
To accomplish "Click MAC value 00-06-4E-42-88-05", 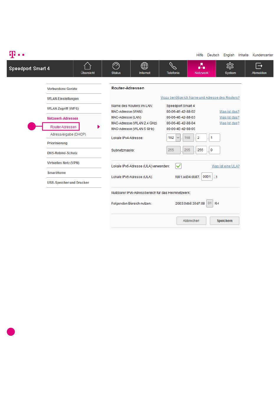I will point(181,129).
